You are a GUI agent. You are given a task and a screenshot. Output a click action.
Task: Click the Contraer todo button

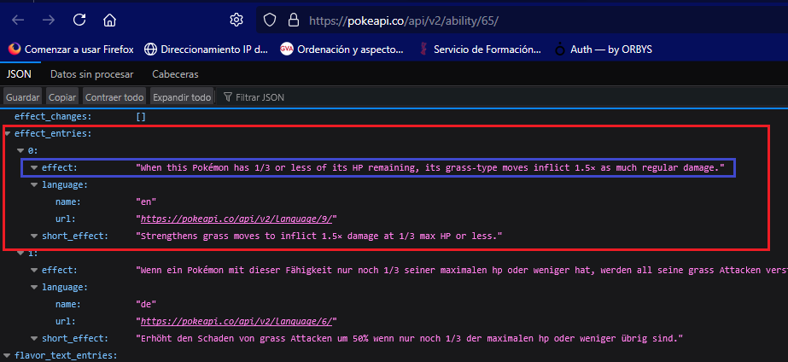coord(114,97)
